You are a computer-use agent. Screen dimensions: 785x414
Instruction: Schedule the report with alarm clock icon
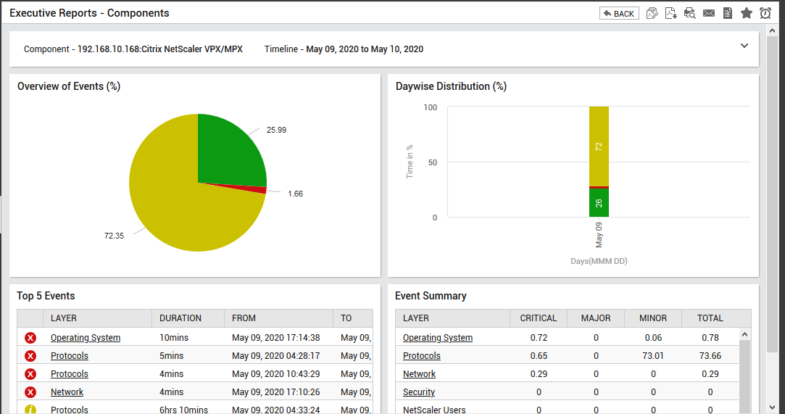[x=765, y=13]
